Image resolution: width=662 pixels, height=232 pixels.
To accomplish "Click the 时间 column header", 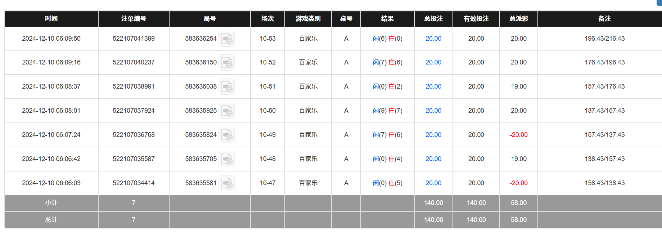I will coord(51,19).
